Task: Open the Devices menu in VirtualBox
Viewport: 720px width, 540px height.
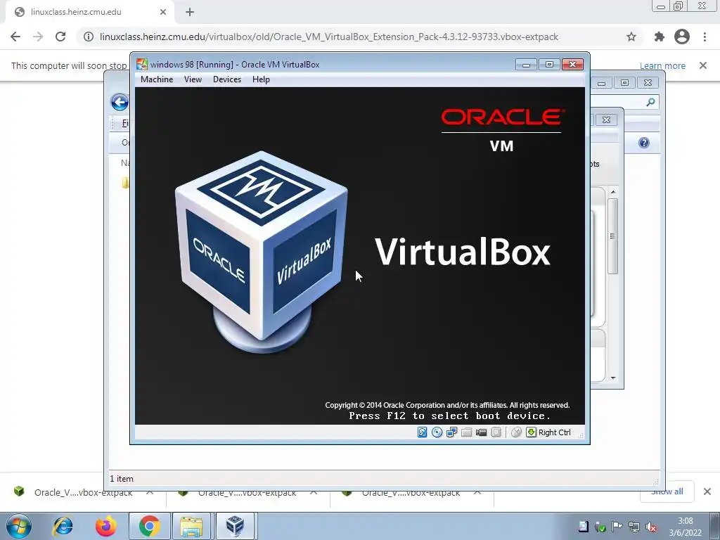Action: pos(227,79)
